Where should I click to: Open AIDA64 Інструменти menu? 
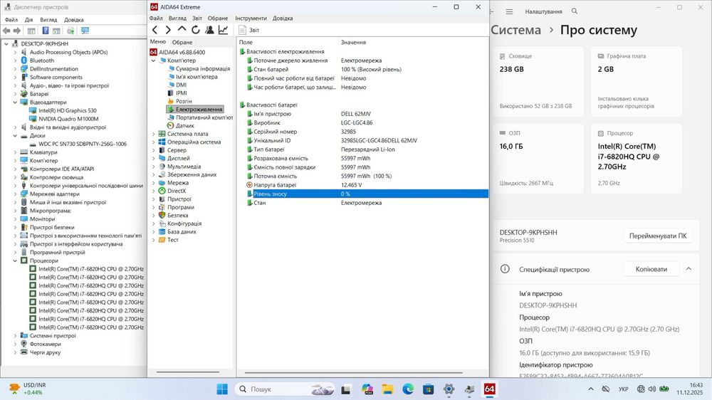[251, 19]
